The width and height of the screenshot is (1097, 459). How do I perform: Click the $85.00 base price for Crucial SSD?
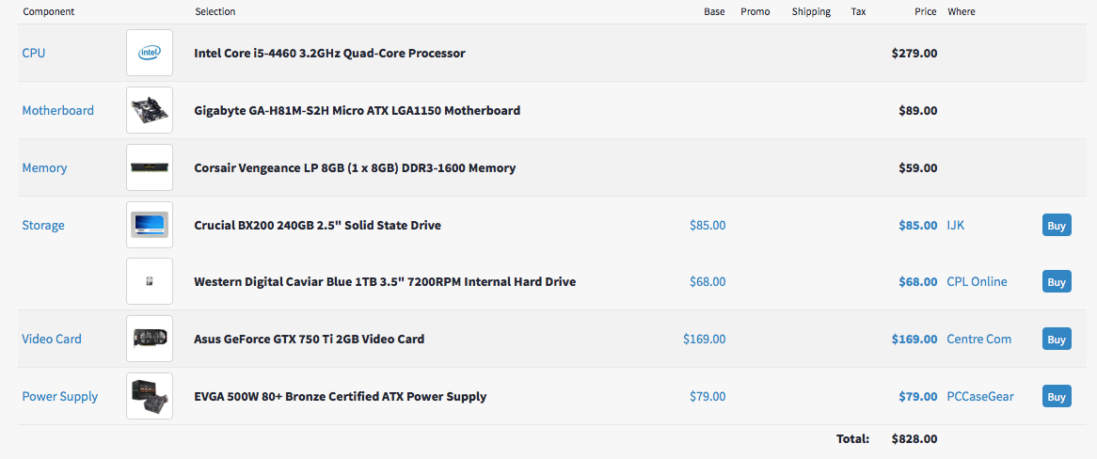coord(707,226)
